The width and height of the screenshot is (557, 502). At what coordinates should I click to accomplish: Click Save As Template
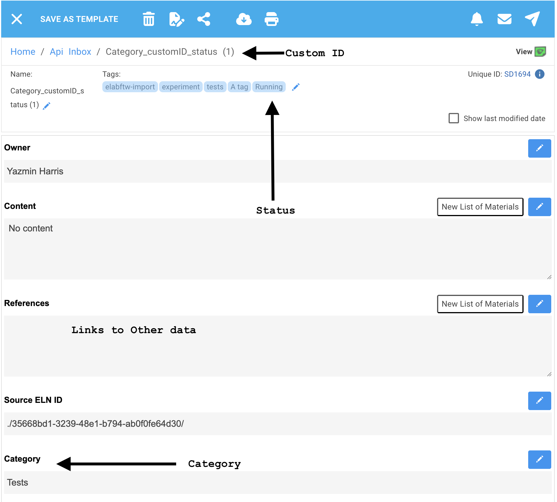79,19
